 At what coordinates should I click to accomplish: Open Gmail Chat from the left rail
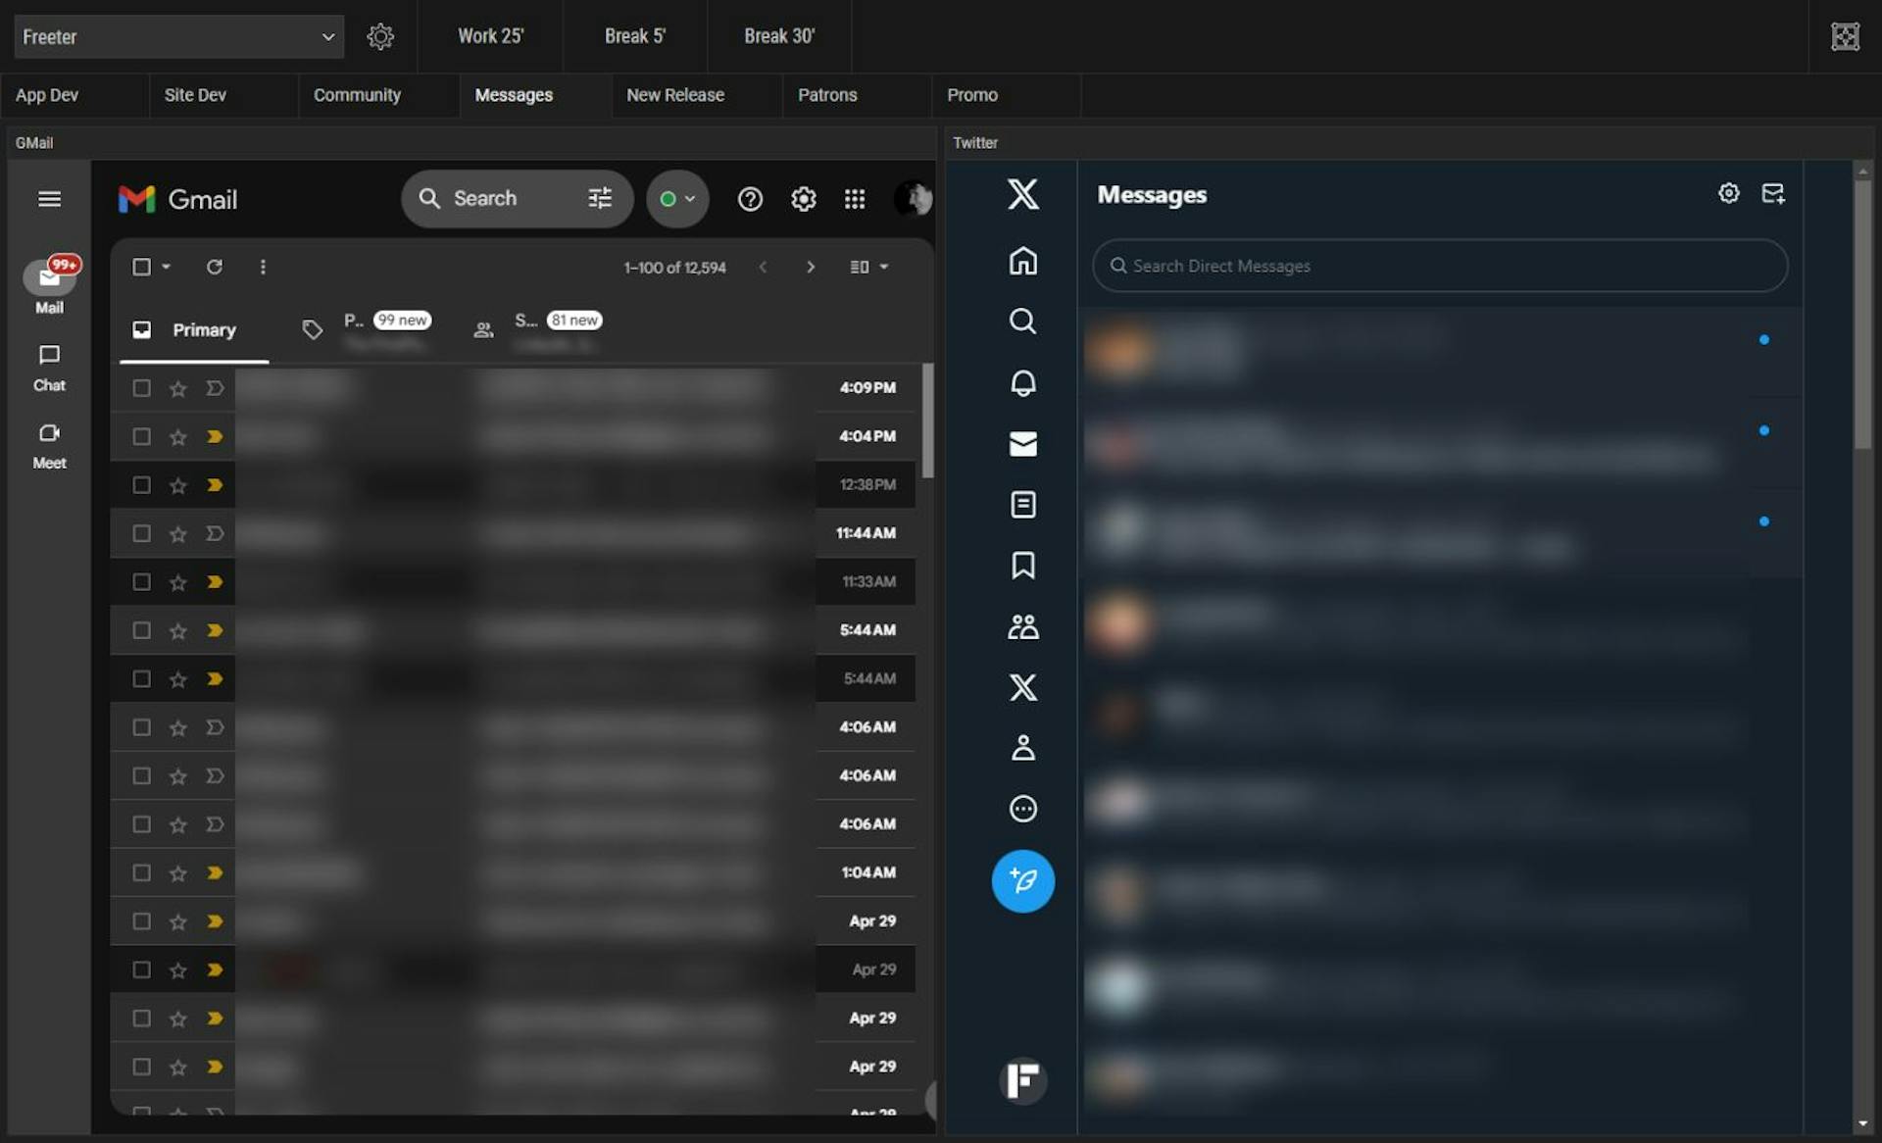click(48, 367)
